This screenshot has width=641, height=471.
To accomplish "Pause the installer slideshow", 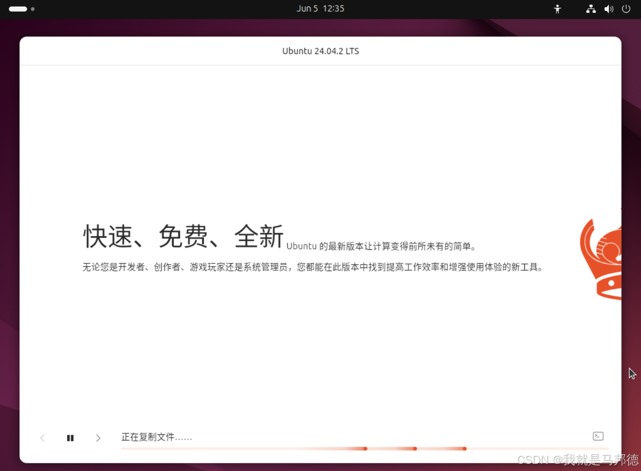I will (x=70, y=438).
